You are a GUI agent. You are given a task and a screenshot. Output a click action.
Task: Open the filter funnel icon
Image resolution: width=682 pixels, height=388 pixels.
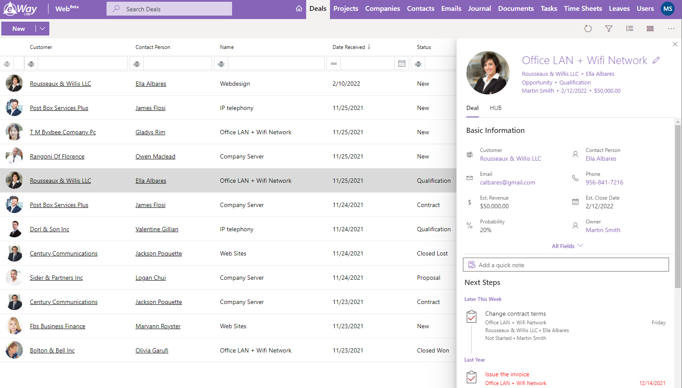click(608, 29)
